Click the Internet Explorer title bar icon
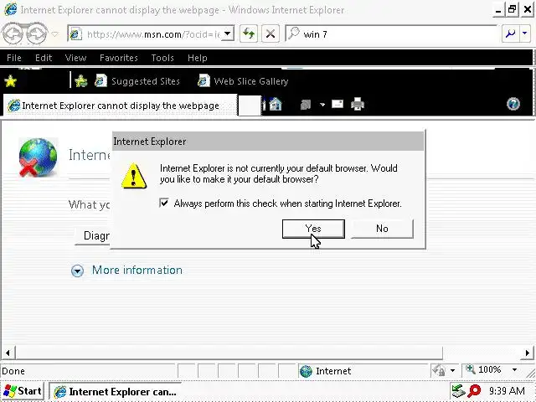 click(x=10, y=9)
